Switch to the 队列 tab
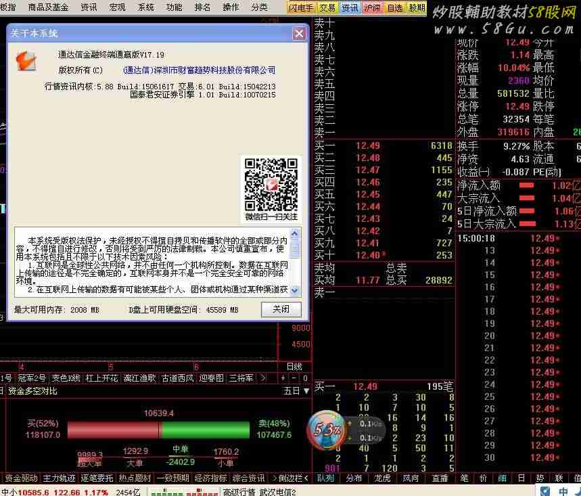This screenshot has width=581, height=496. pyautogui.click(x=325, y=478)
